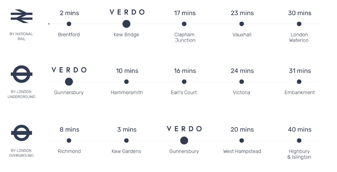Click the National Rail double-arrow logo
Screen dimensions: 337x172
[21, 16]
